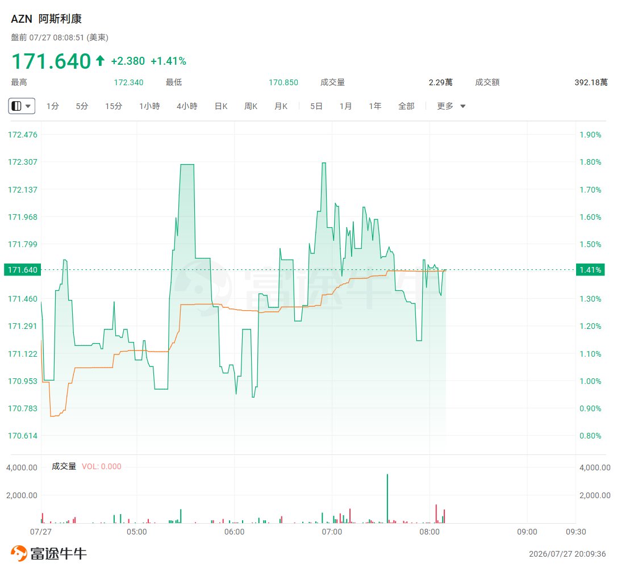The image size is (617, 572).
Task: Click the large 171.640 price headline
Action: [51, 61]
